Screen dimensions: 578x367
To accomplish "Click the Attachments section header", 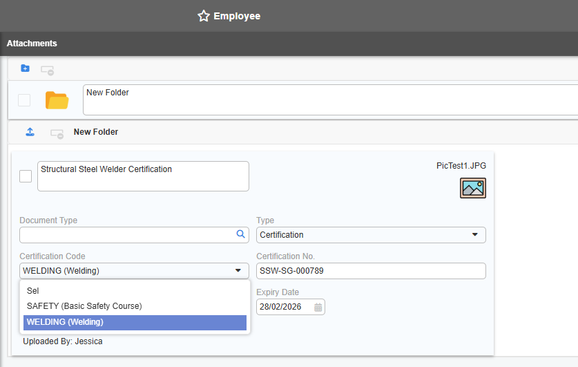I will (32, 44).
